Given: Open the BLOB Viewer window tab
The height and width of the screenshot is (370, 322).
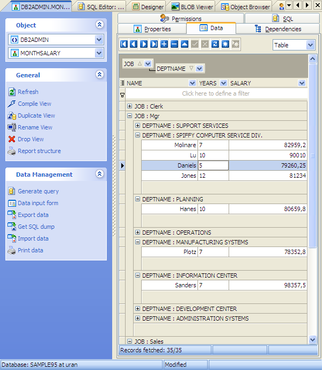Looking at the screenshot, I should [192, 7].
